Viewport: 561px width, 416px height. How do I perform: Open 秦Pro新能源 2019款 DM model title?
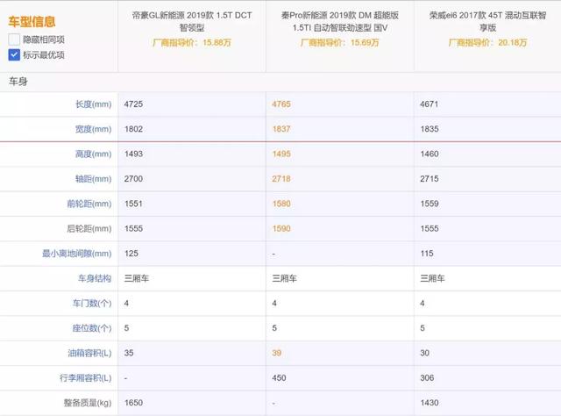[340, 21]
